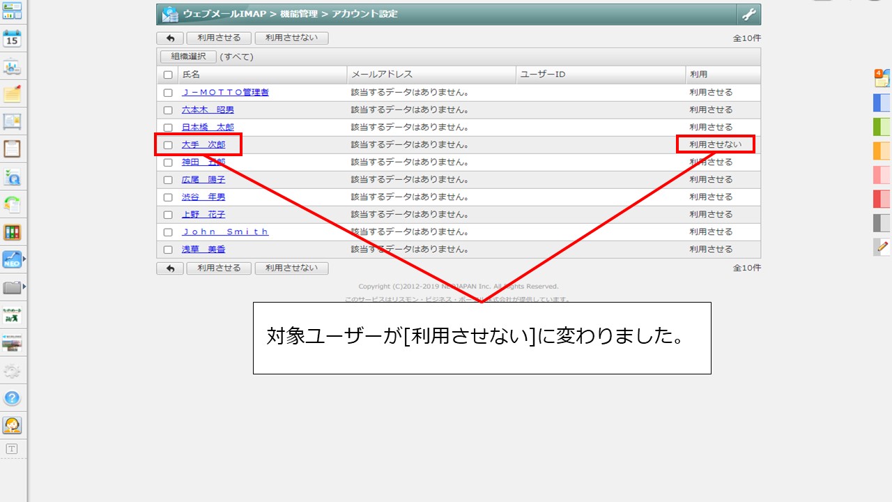The width and height of the screenshot is (892, 502).
Task: Expand the folder icon submenu arrow
Action: click(24, 287)
